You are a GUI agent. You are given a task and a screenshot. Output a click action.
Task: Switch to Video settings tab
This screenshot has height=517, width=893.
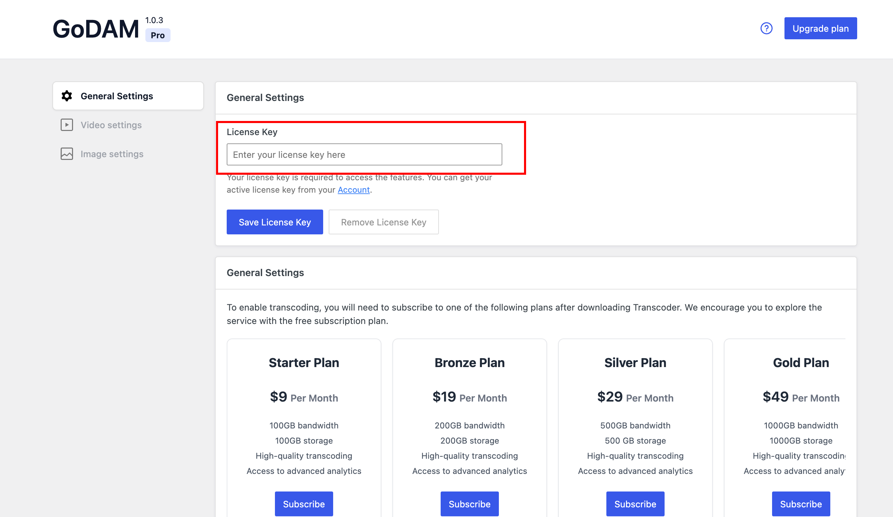(111, 125)
